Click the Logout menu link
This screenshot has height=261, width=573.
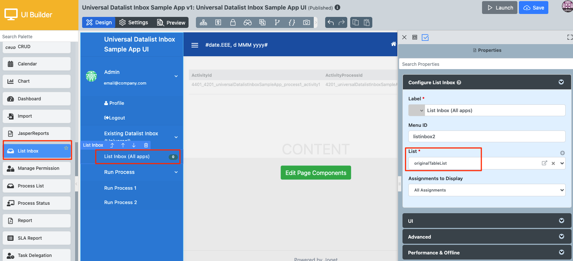pyautogui.click(x=115, y=118)
